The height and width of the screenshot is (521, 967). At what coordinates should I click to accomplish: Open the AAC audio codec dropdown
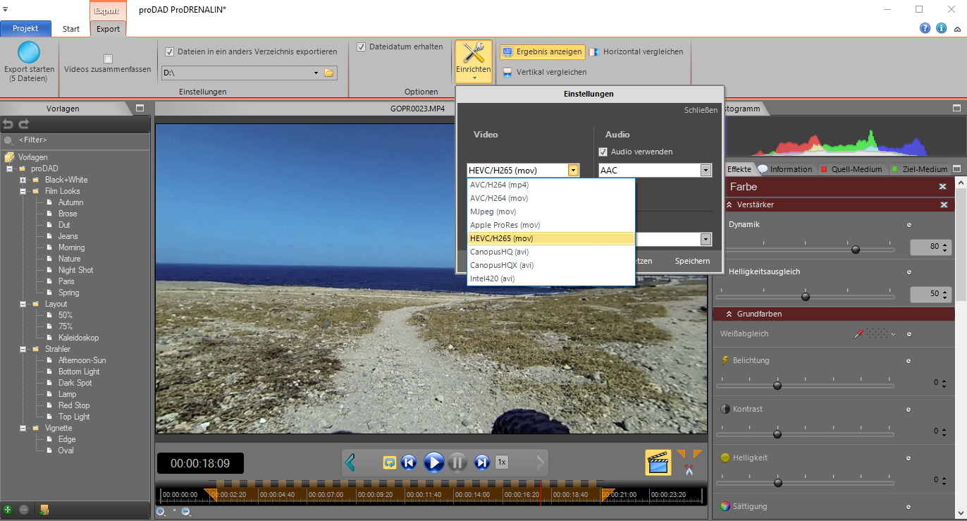pos(706,171)
